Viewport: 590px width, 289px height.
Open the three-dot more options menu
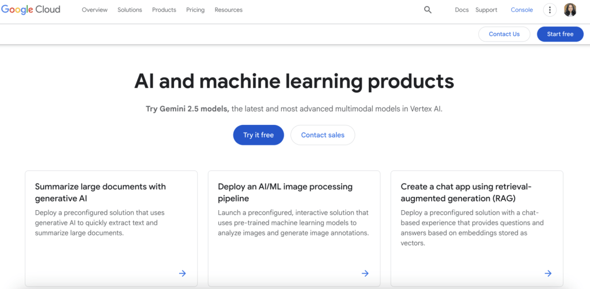(550, 10)
